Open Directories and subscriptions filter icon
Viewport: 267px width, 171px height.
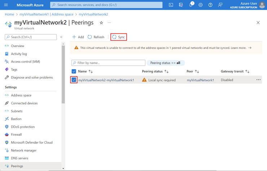(181, 5)
